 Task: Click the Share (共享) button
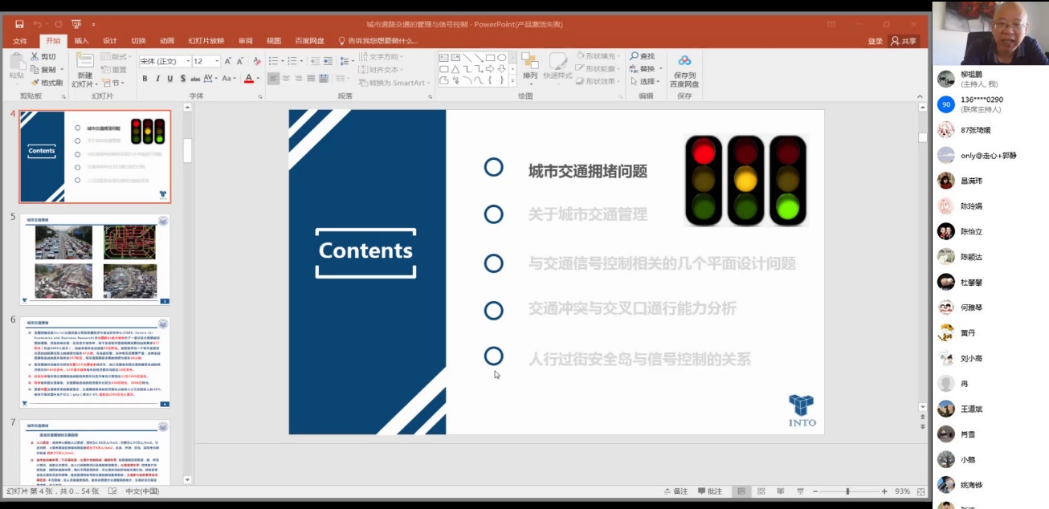point(903,41)
